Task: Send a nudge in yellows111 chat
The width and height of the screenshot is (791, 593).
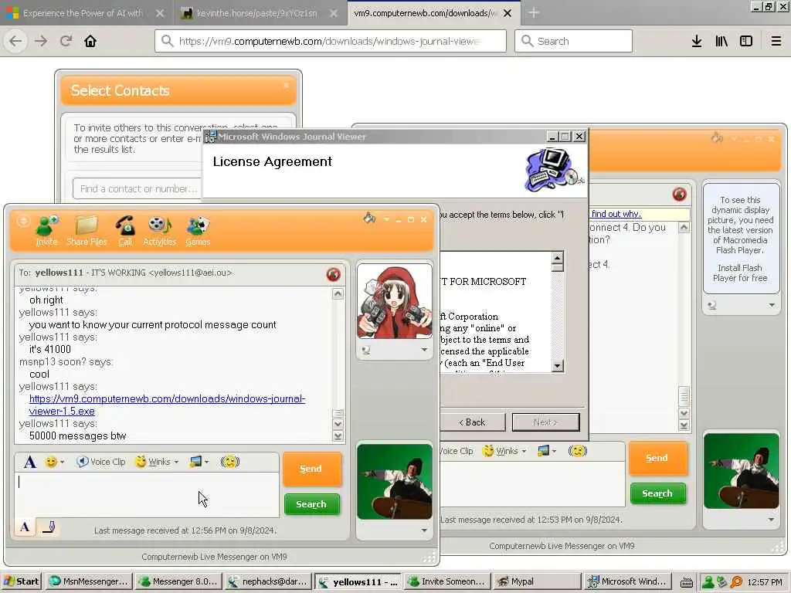Action: [230, 462]
